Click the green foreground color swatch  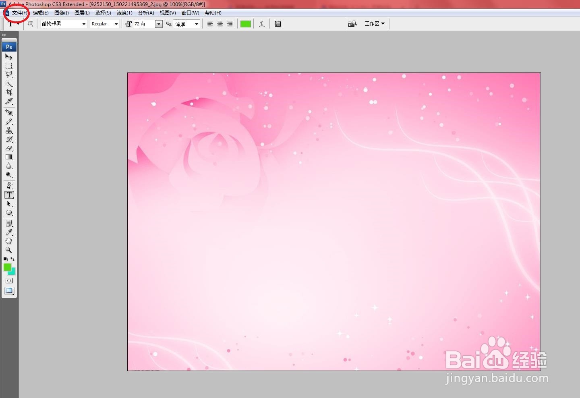click(x=7, y=267)
